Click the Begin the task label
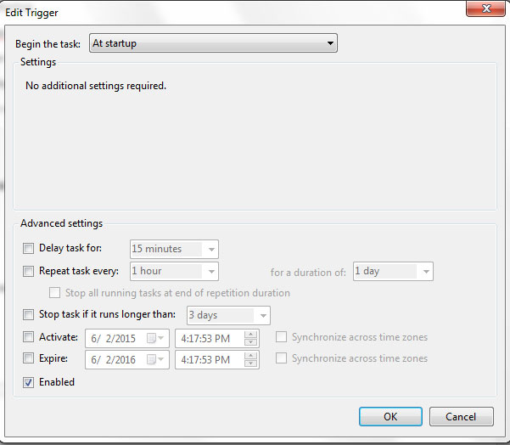This screenshot has width=510, height=445. (48, 44)
